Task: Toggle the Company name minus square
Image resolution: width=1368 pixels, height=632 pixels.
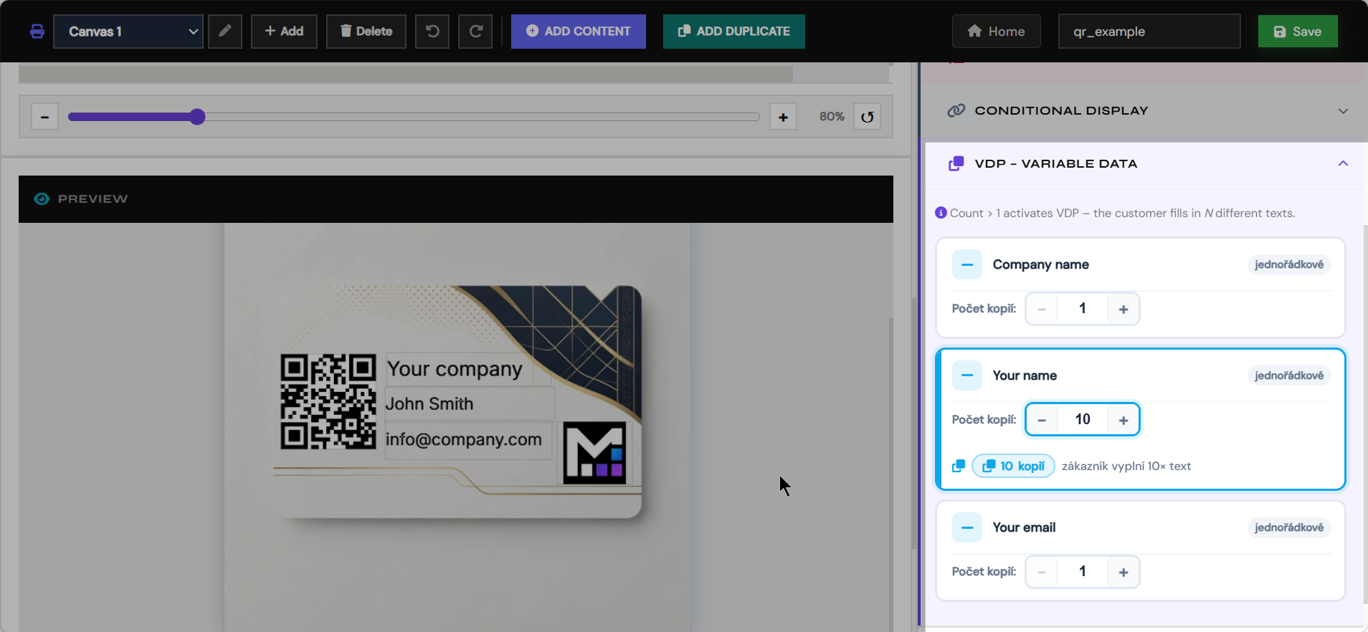Action: (967, 264)
